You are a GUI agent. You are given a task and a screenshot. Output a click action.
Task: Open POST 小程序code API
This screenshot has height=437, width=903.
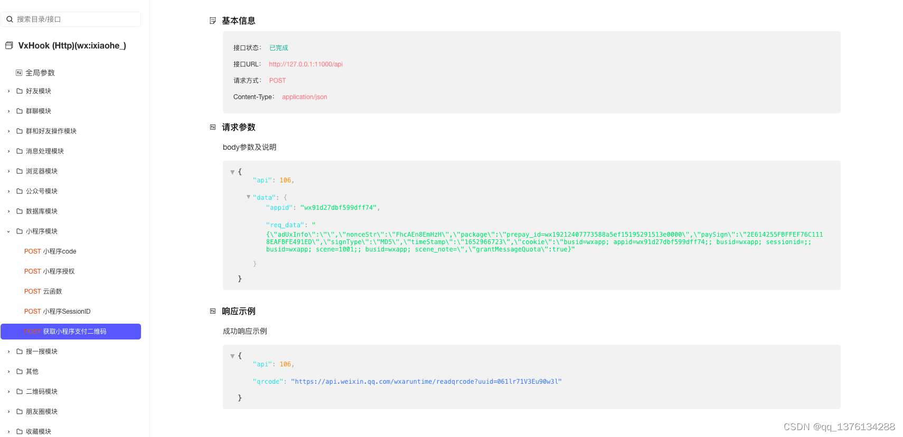point(50,251)
